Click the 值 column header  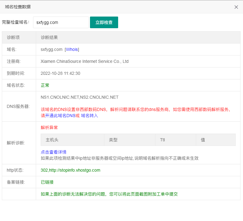click(x=203, y=140)
